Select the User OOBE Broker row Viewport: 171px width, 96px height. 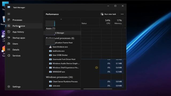pyautogui.click(x=62, y=55)
